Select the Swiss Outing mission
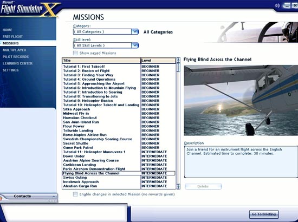298x222 pixels. point(119,178)
